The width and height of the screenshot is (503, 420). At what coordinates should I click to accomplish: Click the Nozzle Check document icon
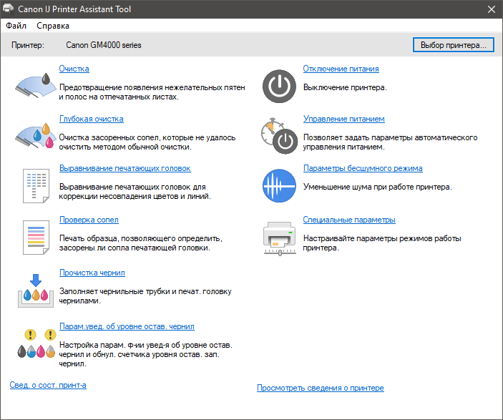coord(34,235)
